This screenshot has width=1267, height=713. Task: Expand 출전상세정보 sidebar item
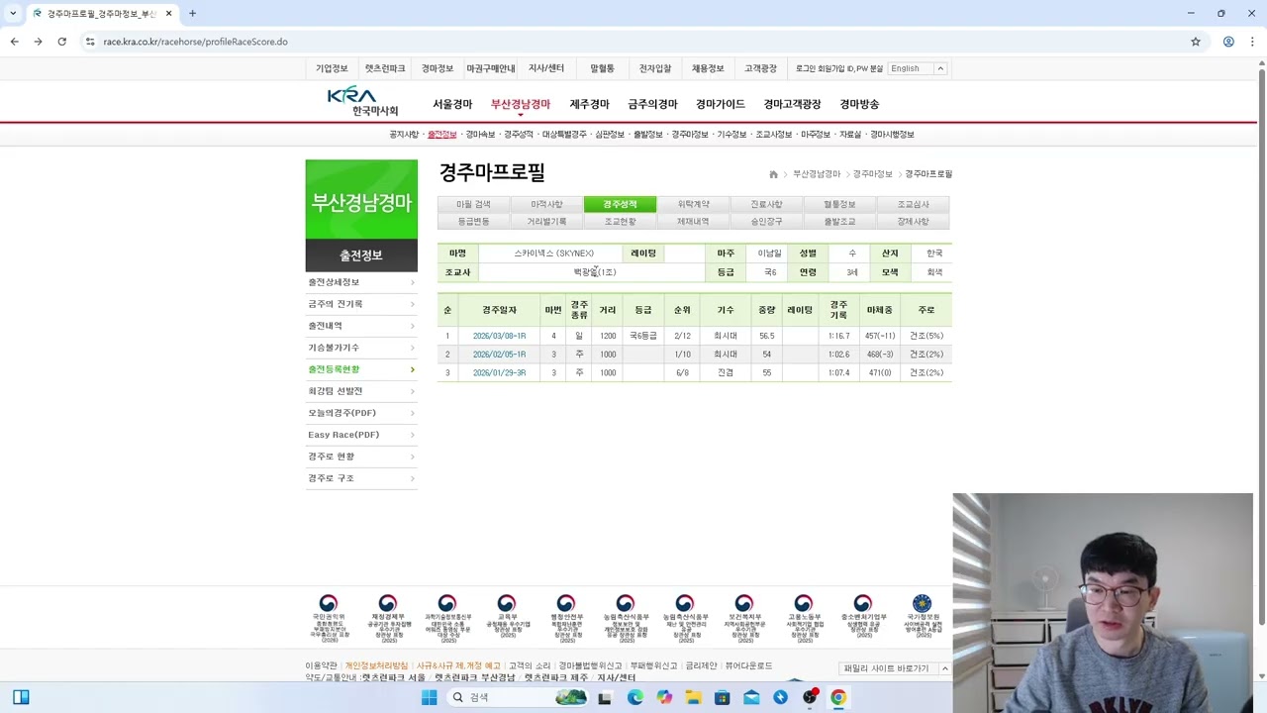(361, 282)
